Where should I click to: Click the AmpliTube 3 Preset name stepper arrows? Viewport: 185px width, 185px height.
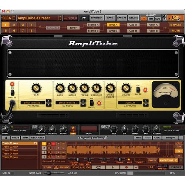pyautogui.click(x=60, y=18)
